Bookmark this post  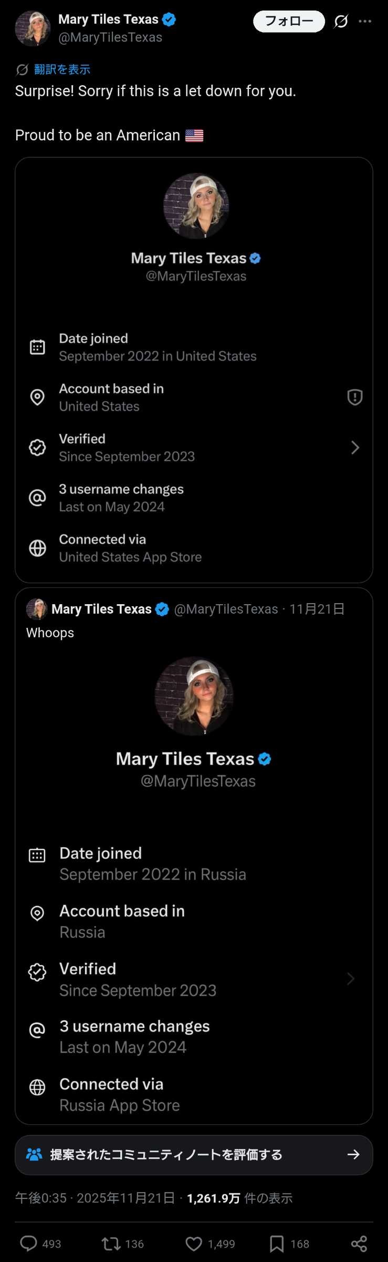click(277, 1243)
